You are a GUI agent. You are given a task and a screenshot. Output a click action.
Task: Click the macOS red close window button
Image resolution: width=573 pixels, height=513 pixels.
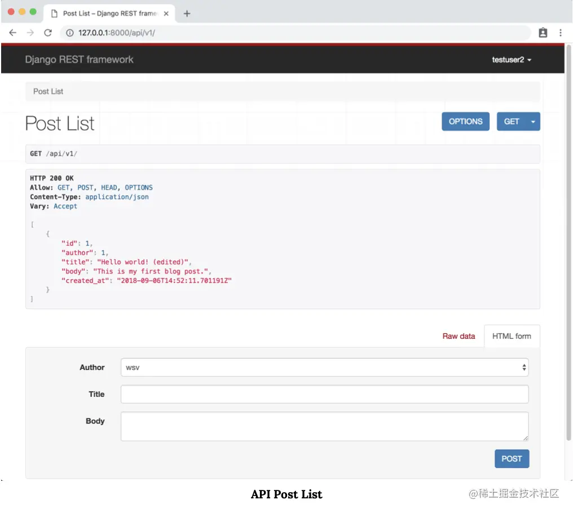(11, 12)
